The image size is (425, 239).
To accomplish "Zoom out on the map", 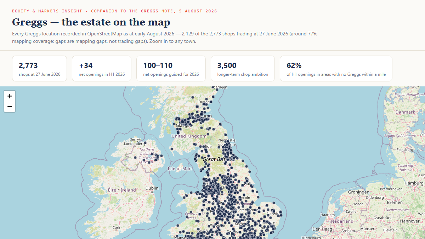I will [10, 107].
